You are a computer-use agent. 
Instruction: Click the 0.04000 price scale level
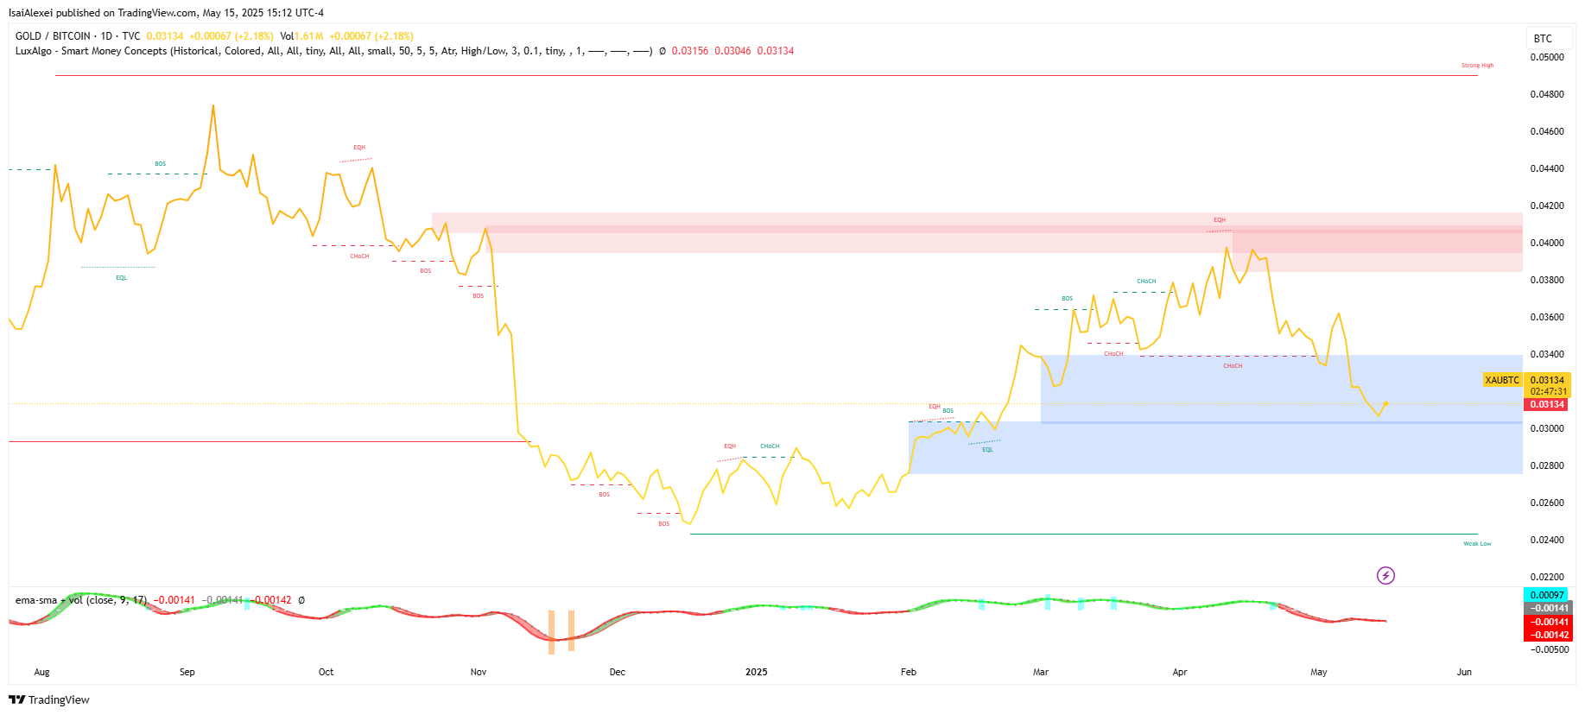pos(1547,244)
